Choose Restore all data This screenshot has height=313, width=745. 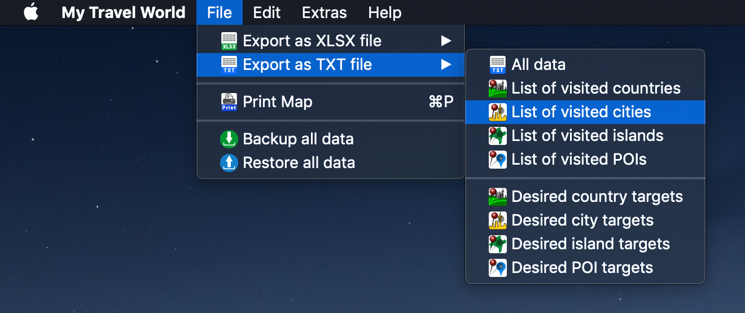(x=330, y=163)
